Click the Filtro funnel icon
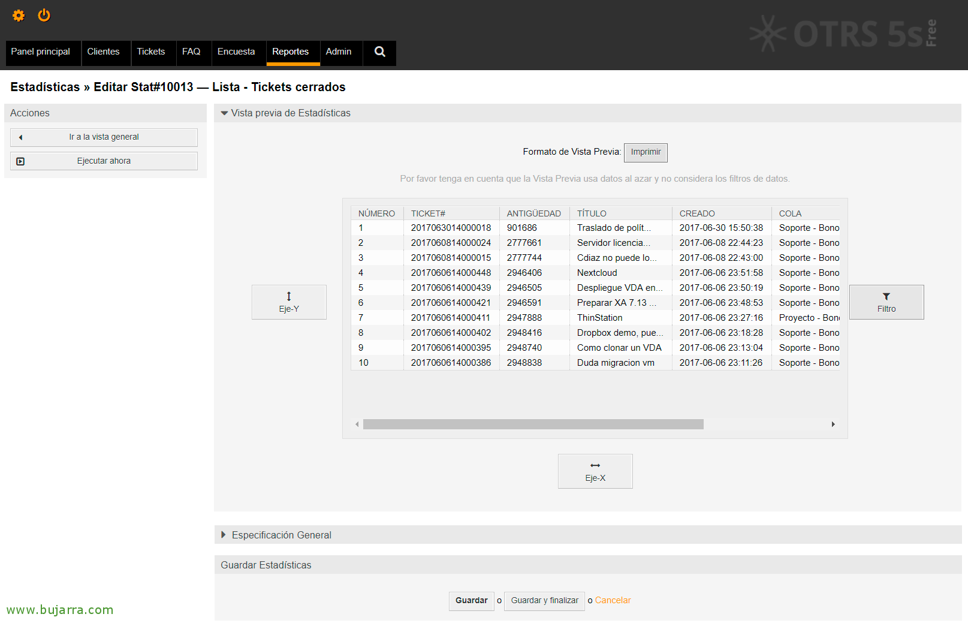 click(886, 297)
